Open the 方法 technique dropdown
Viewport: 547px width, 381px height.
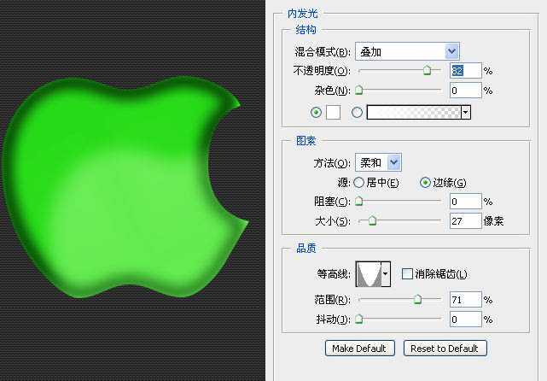click(378, 162)
